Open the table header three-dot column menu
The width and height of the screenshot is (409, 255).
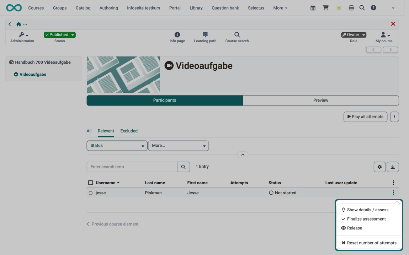point(393,183)
